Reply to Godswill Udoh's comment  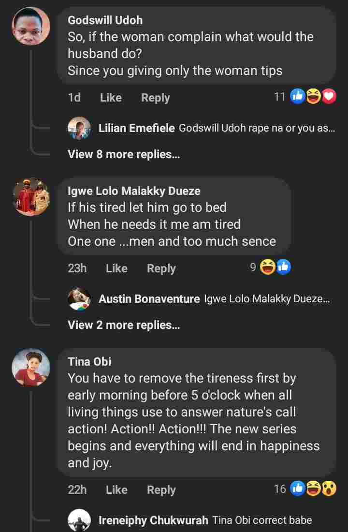tap(155, 98)
